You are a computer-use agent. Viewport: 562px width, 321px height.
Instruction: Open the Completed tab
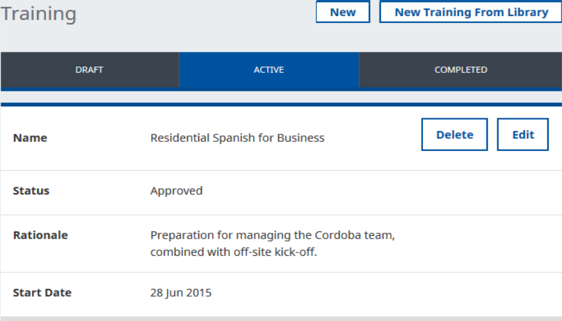click(x=460, y=70)
